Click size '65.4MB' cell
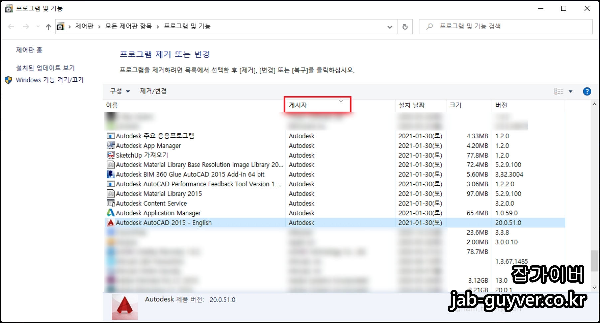Viewport: 600px width, 323px height. 477,213
